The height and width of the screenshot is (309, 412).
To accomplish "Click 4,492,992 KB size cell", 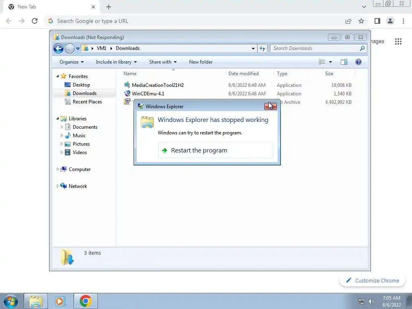I will (338, 102).
